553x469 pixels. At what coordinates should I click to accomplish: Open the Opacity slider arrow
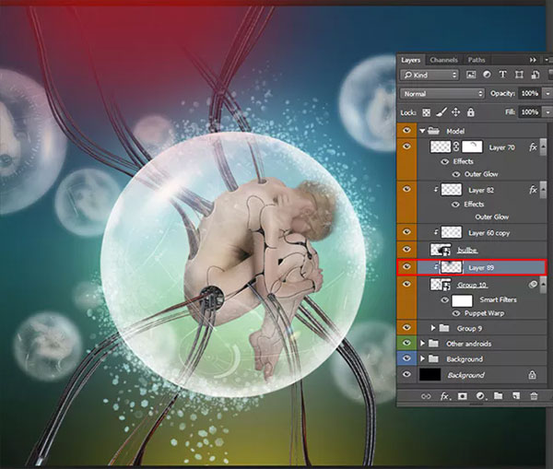547,94
